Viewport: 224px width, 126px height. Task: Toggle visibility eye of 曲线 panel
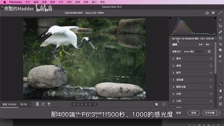(x=211, y=66)
